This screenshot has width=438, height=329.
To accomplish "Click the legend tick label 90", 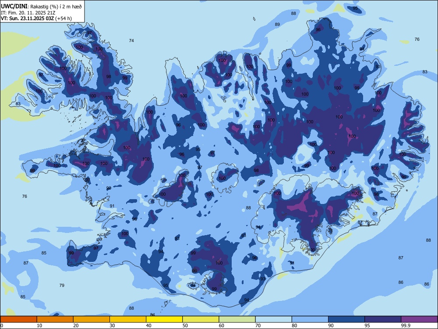I will [x=331, y=325].
